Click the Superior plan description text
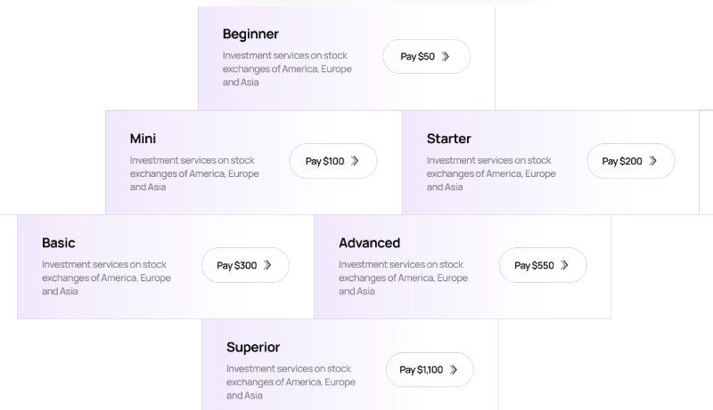This screenshot has width=713, height=410. [291, 382]
